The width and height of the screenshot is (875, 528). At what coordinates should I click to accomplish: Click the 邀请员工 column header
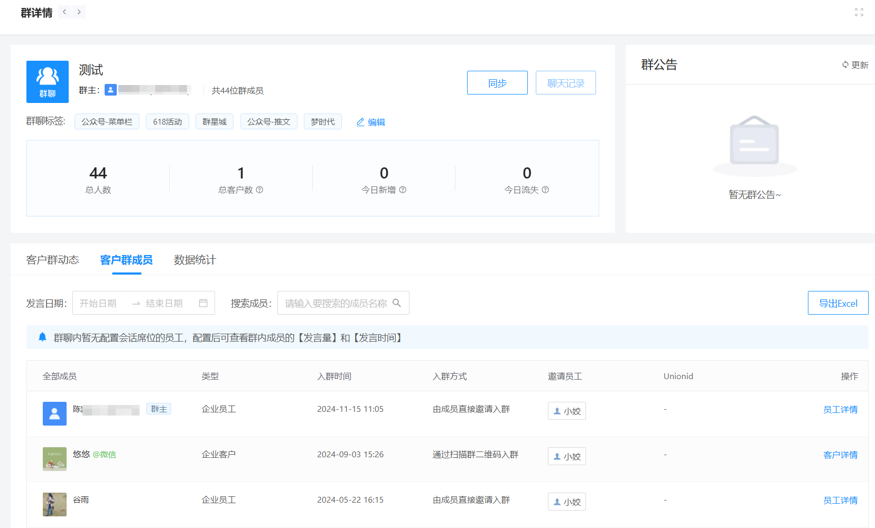click(565, 376)
